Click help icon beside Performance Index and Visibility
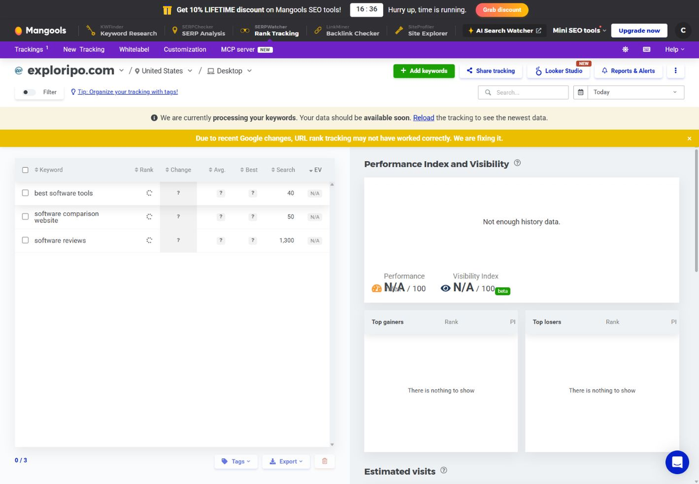Screen dimensions: 699x484 [x=517, y=163]
